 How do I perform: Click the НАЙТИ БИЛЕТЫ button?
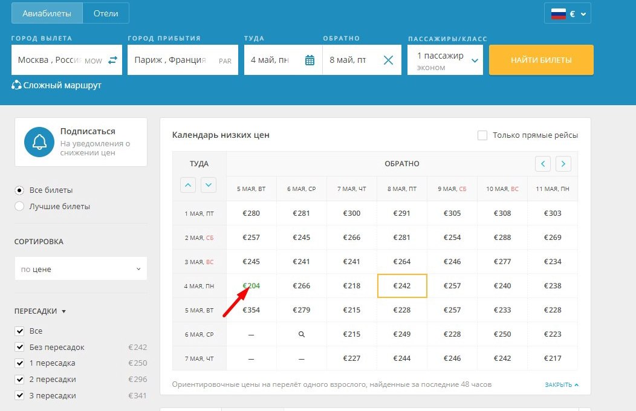(540, 60)
